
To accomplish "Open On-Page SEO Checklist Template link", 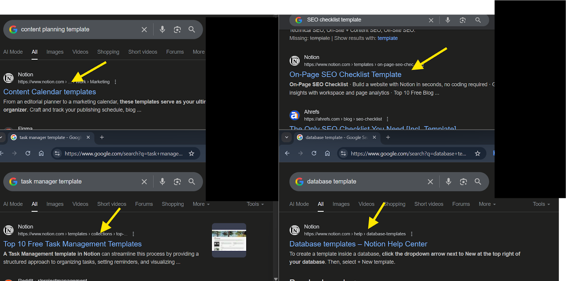I will (345, 75).
